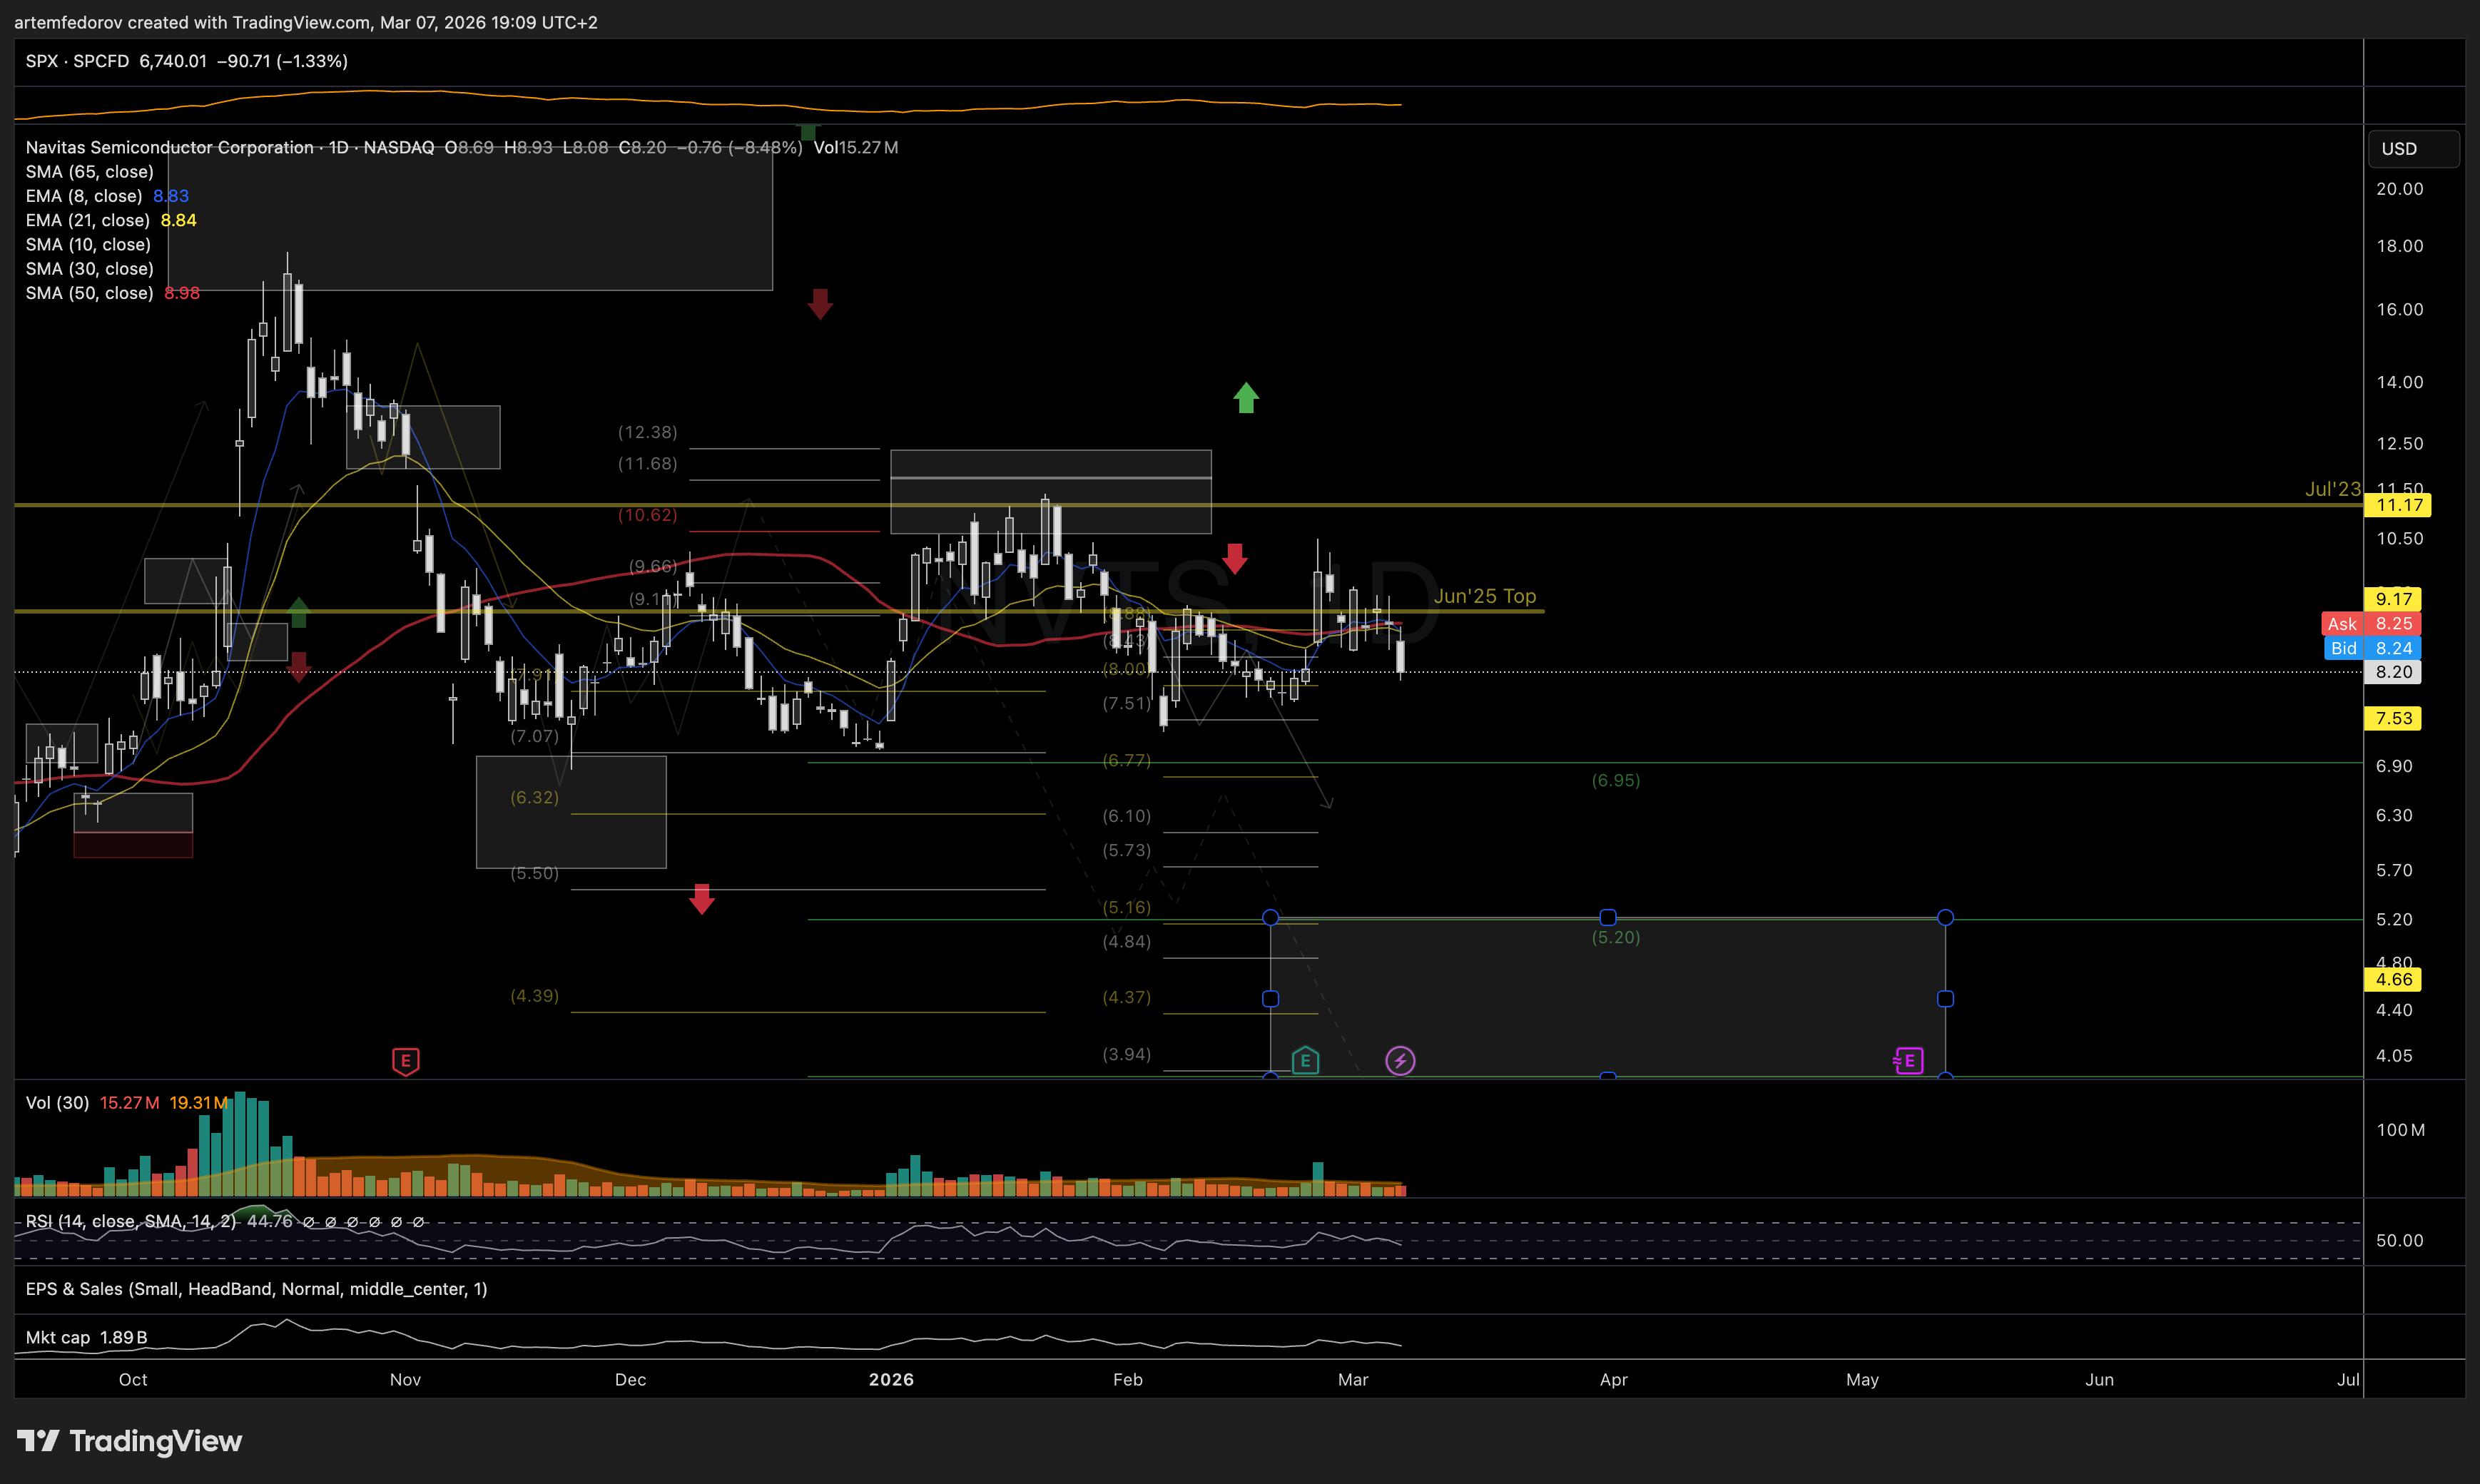Select the red down arrow above February candles
2480x1484 pixels.
pyautogui.click(x=1235, y=558)
